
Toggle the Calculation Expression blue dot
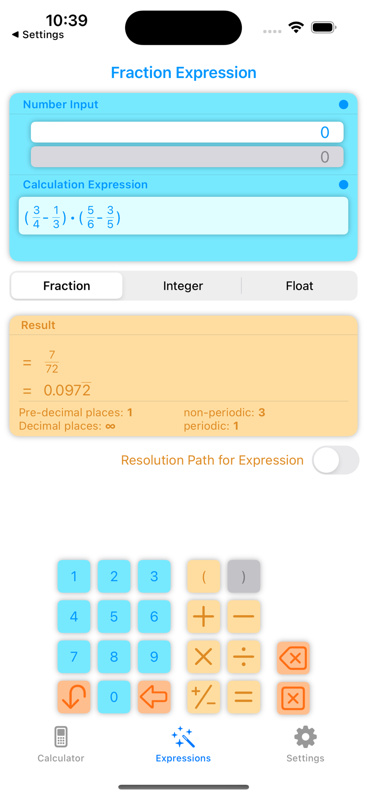tap(344, 185)
